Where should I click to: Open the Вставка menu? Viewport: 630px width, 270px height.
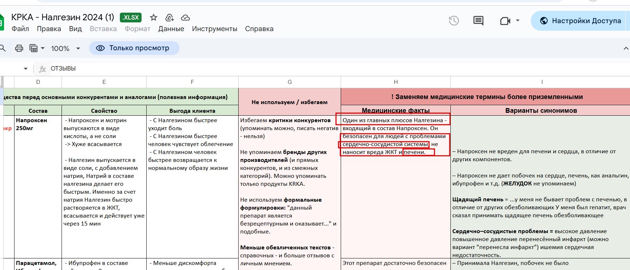[103, 29]
